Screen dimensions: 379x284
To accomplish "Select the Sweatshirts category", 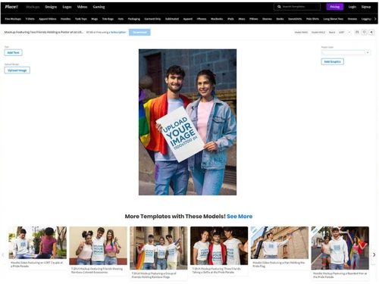I will (x=295, y=19).
